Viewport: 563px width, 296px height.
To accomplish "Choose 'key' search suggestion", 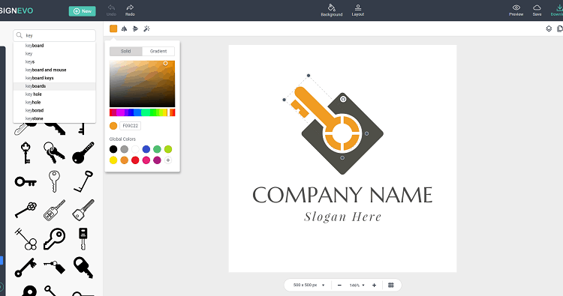I will tap(55, 54).
